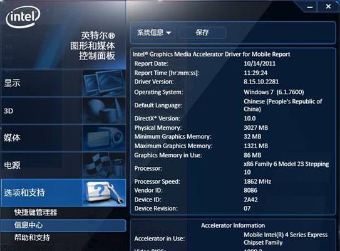Click the Intel logo
This screenshot has width=340, height=251.
coord(23,17)
